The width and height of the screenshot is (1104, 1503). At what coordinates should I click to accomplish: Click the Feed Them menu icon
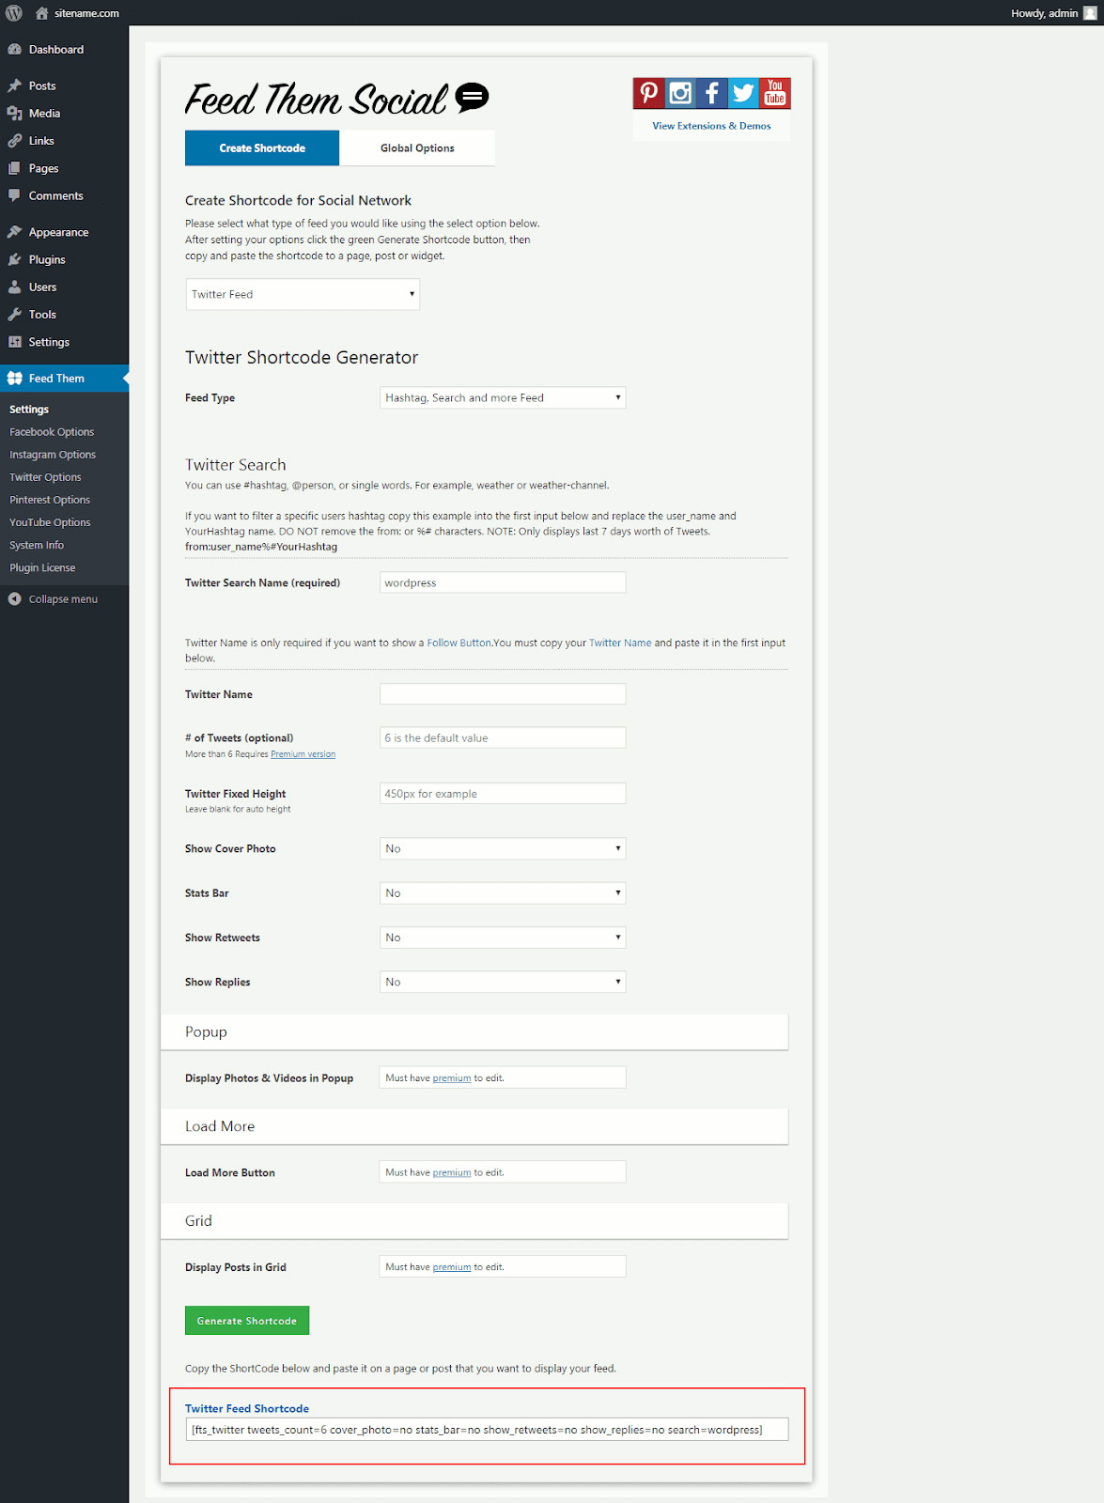click(14, 378)
